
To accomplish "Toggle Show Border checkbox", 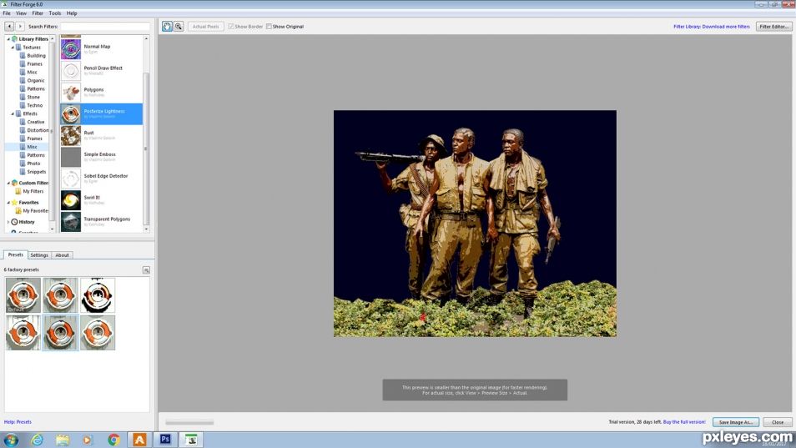I will click(x=231, y=27).
